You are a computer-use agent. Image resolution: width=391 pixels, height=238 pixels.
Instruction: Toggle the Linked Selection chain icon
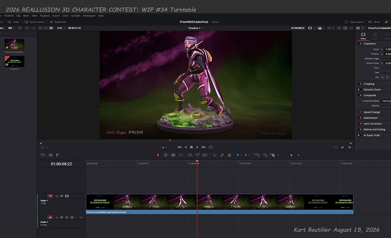[x=222, y=155]
